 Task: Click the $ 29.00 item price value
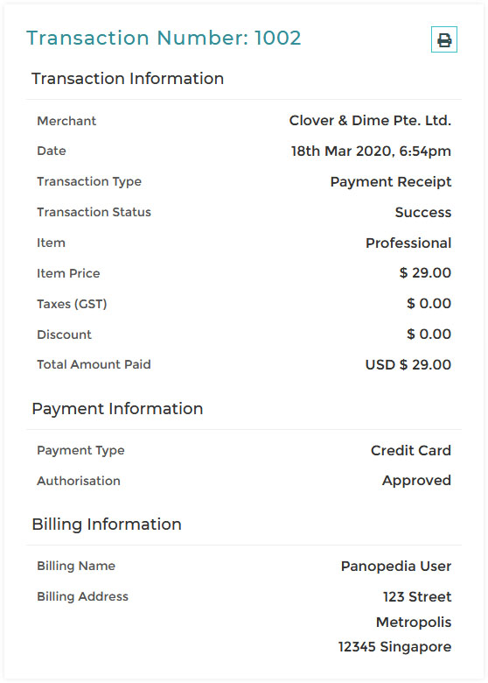tap(425, 273)
